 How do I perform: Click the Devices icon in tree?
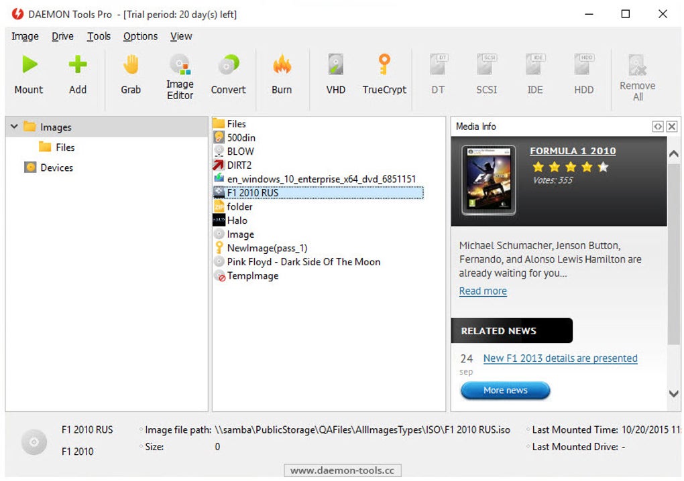point(30,167)
